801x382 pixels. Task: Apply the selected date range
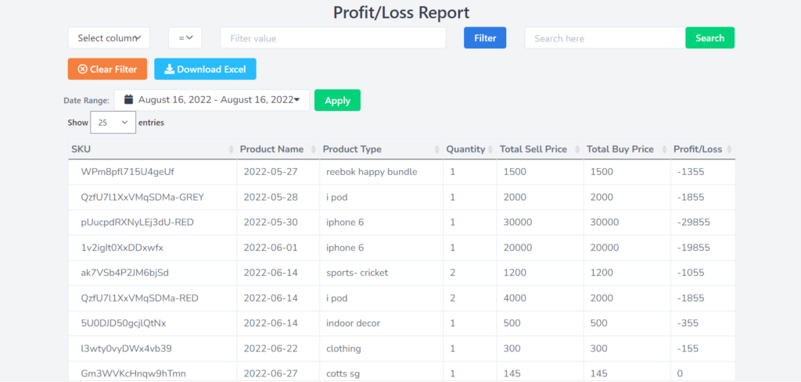tap(337, 101)
